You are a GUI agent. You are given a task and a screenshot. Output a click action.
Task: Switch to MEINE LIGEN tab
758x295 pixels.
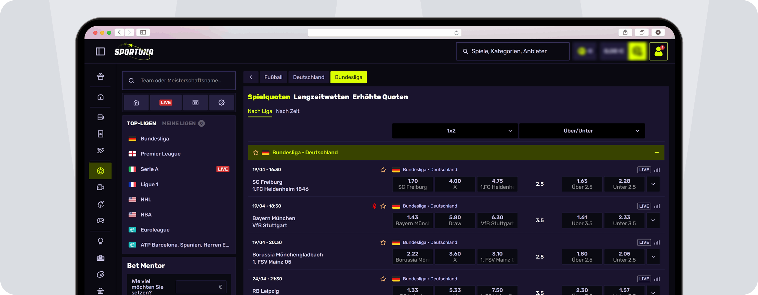(183, 123)
